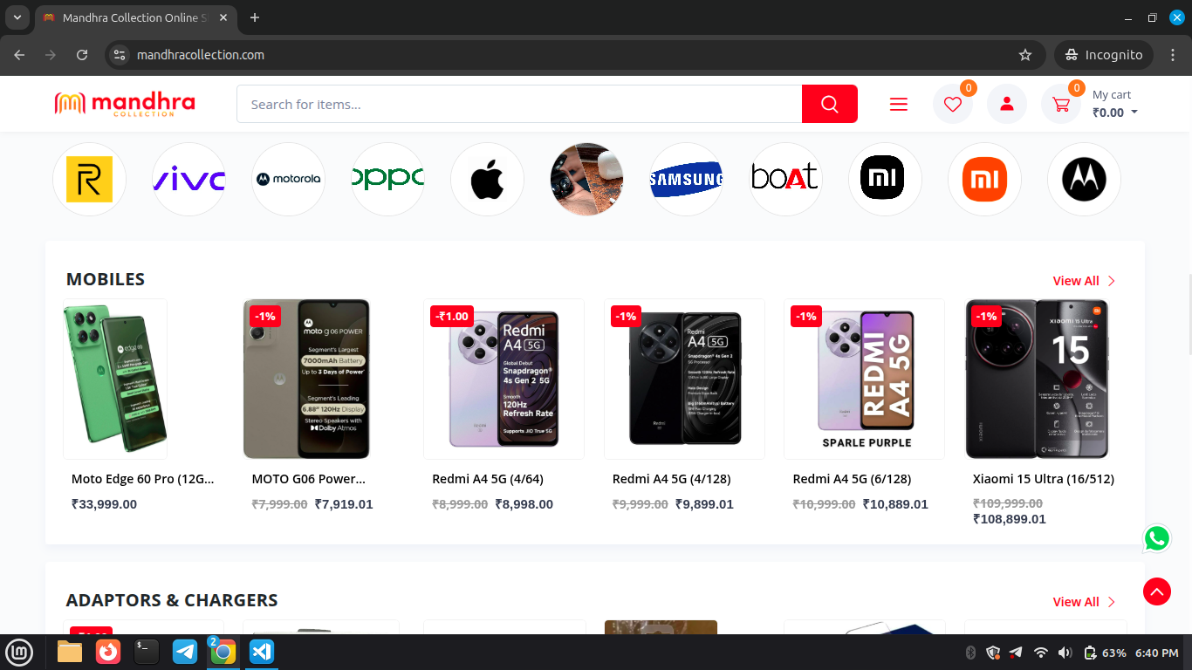
Task: Open the wishlist heart icon
Action: 953,104
